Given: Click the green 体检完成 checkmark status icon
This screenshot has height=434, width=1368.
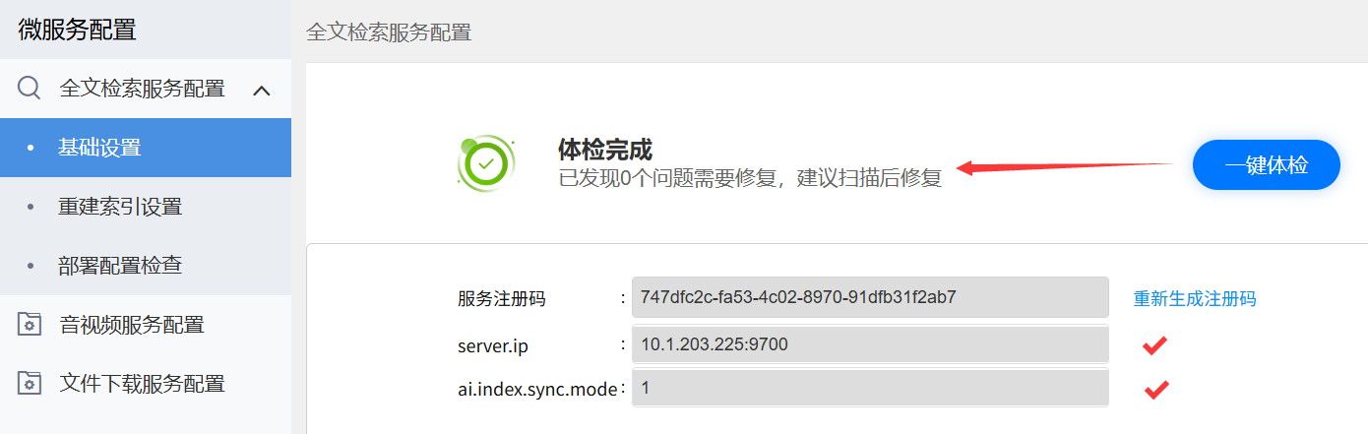Looking at the screenshot, I should 485,162.
